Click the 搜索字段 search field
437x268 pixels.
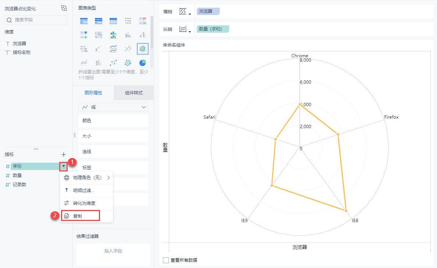pyautogui.click(x=36, y=20)
